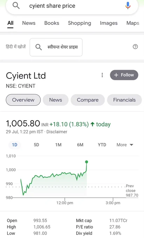Open the Financials chip
This screenshot has height=238, width=144.
[124, 100]
